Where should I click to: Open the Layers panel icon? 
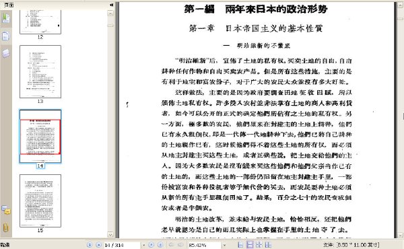pyautogui.click(x=5, y=54)
